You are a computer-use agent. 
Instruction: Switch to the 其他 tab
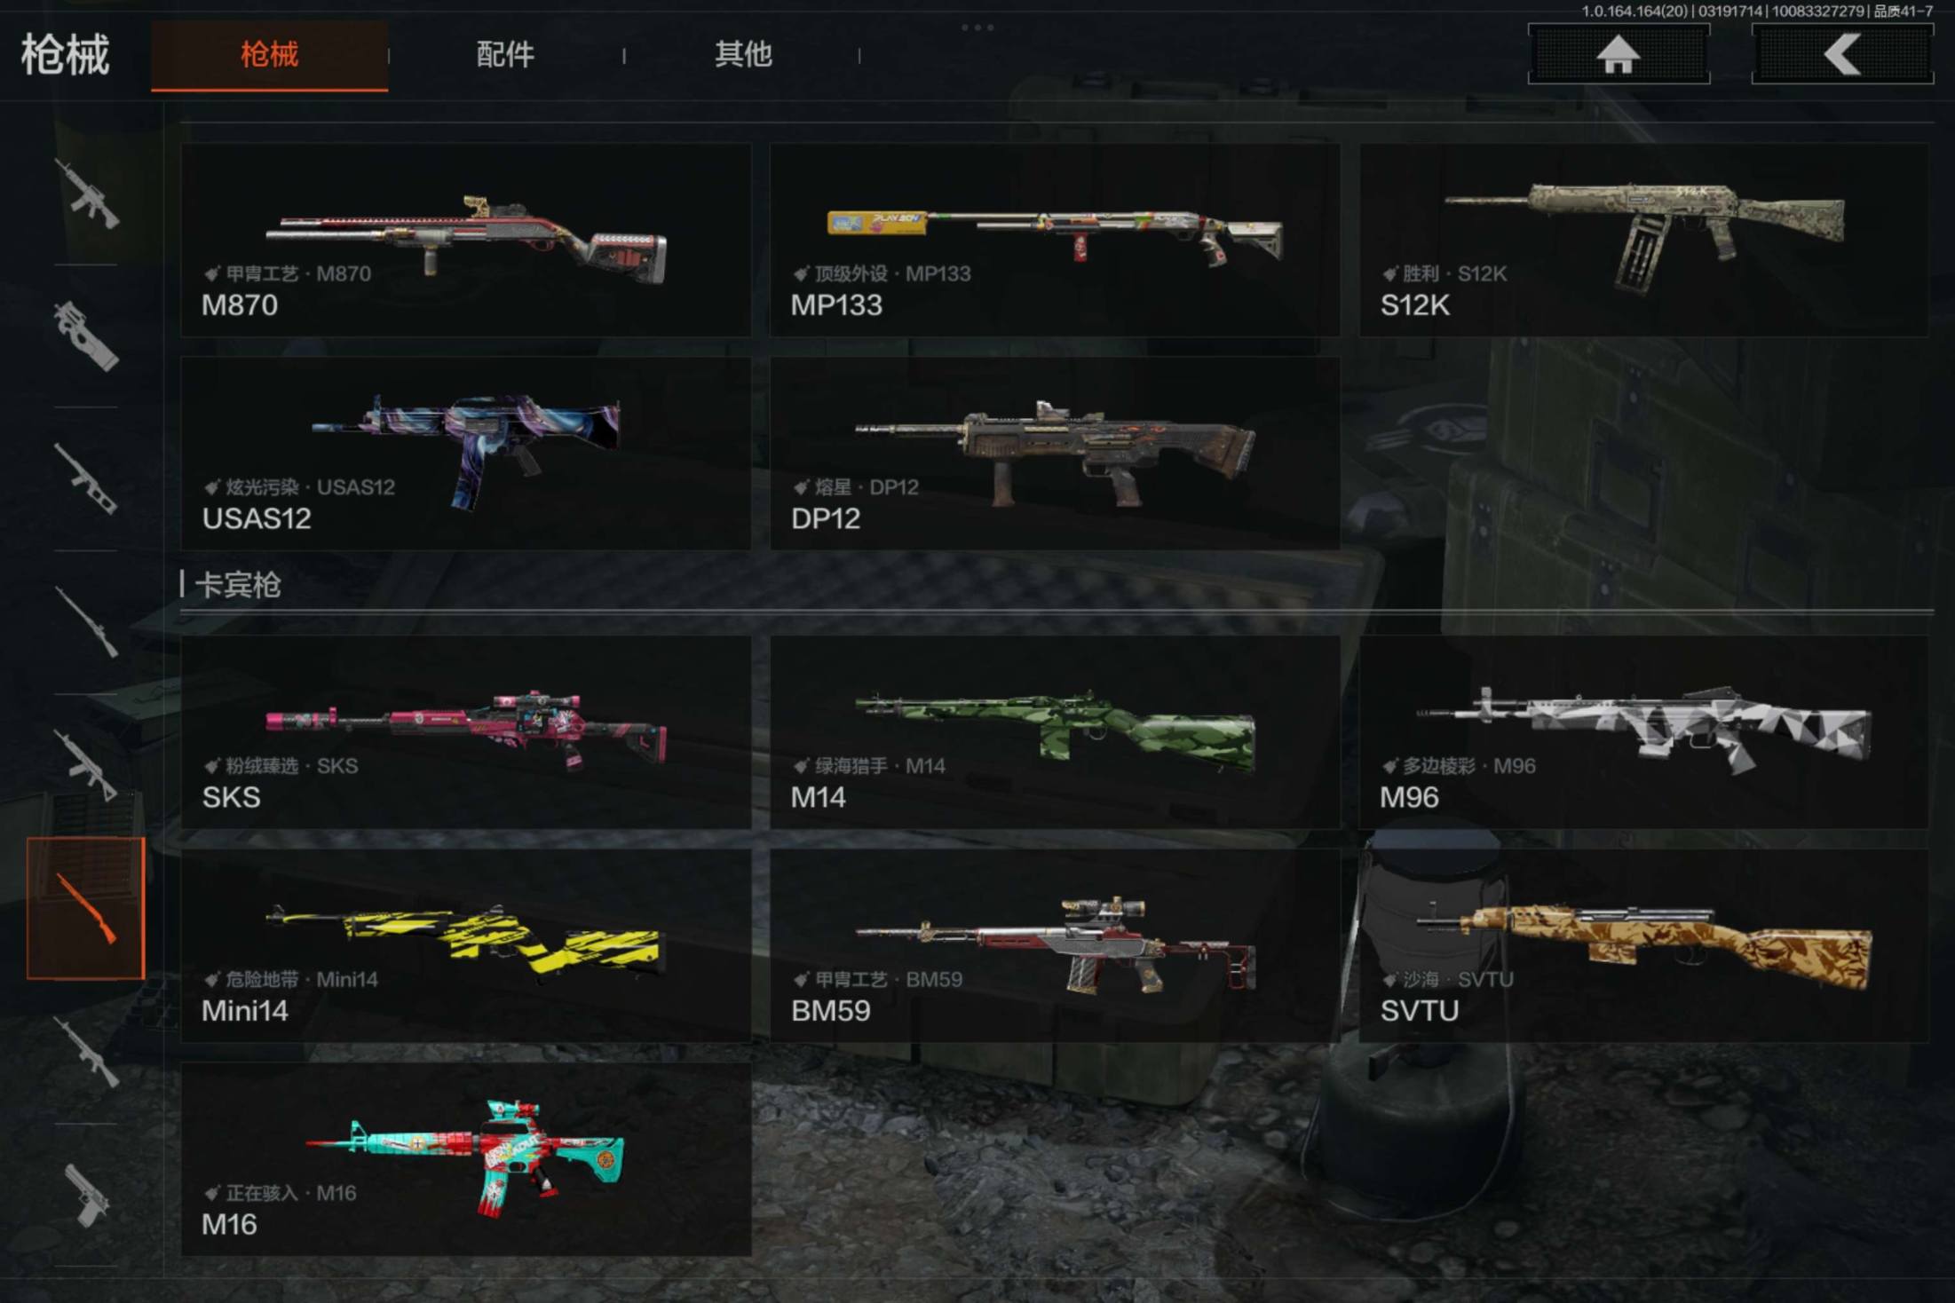click(x=743, y=55)
